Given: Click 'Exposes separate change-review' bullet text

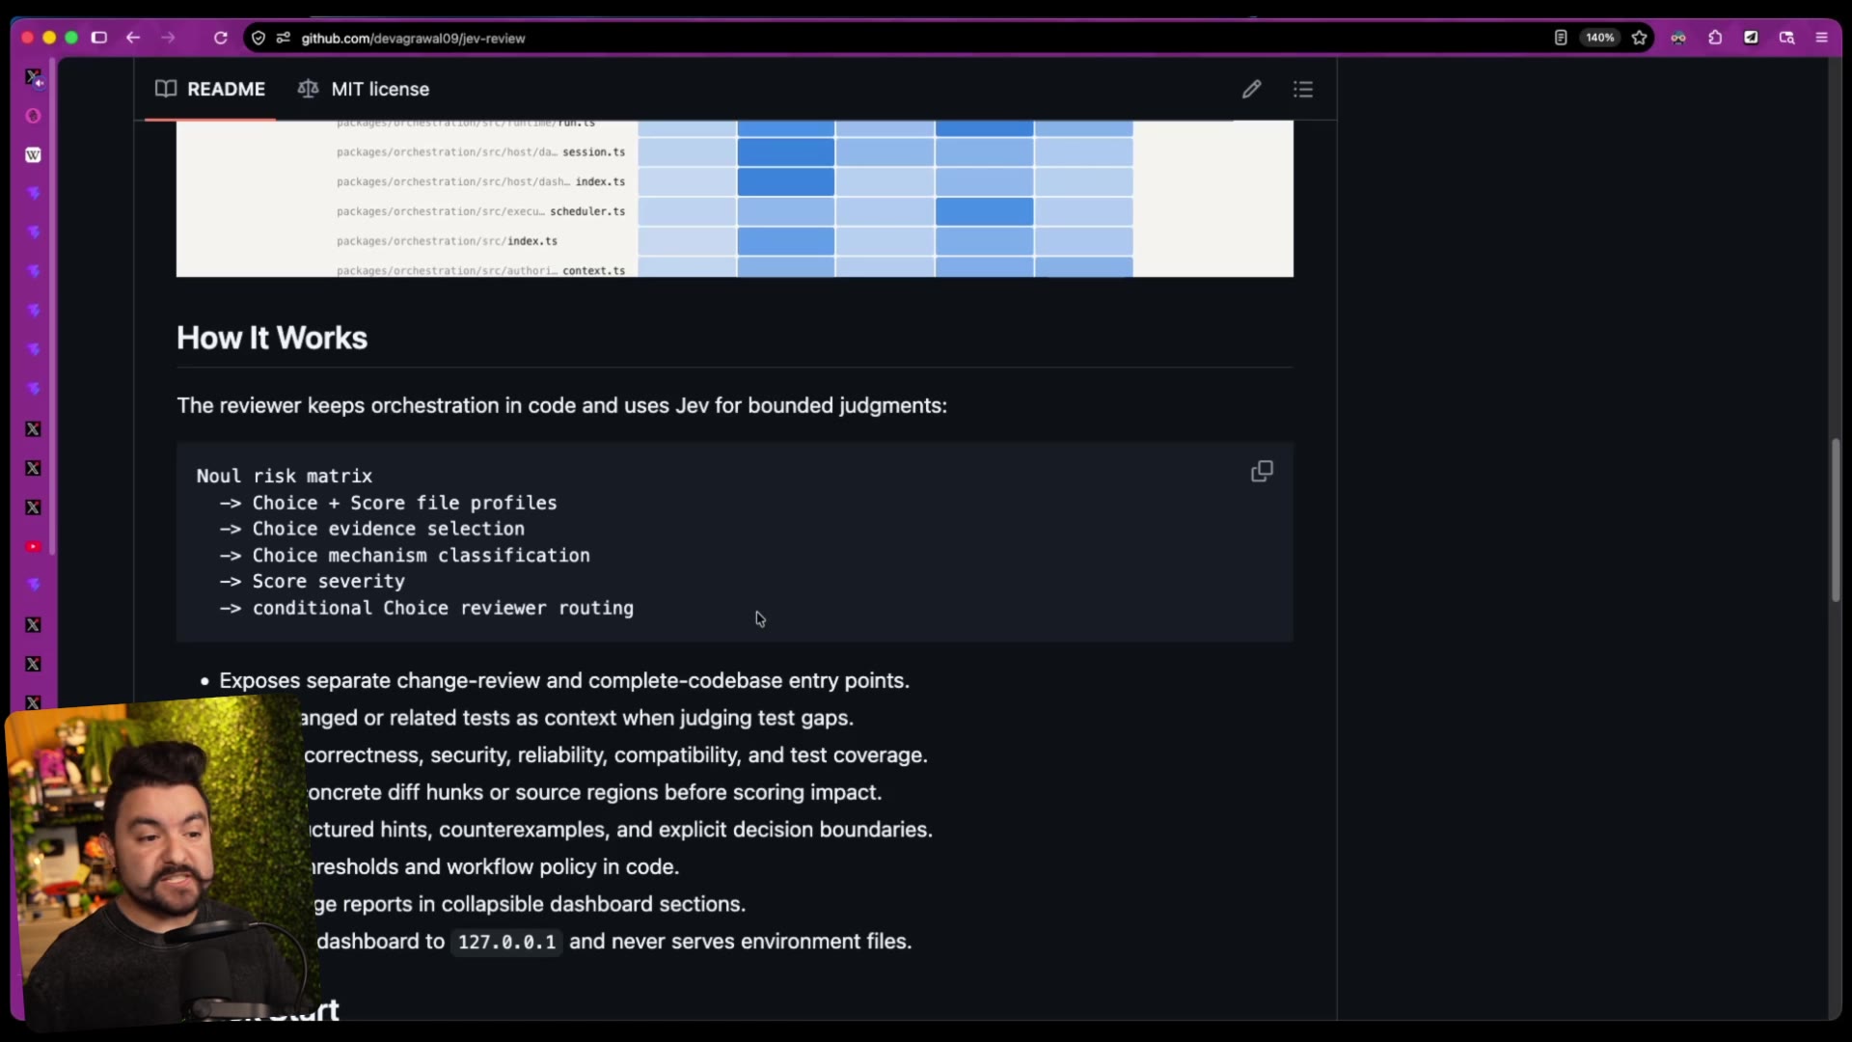Looking at the screenshot, I should click(x=564, y=680).
